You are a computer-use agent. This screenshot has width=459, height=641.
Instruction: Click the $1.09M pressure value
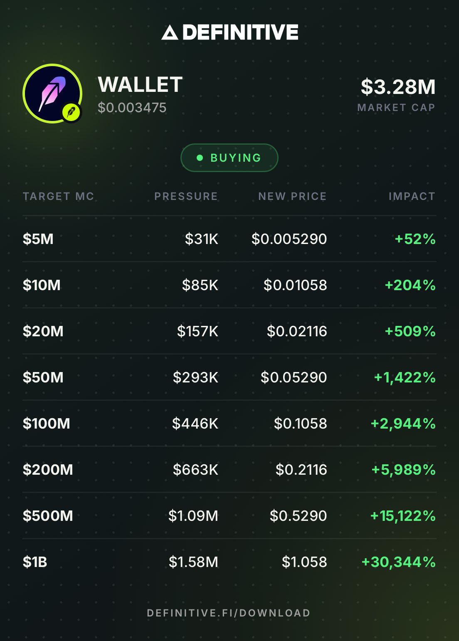(x=193, y=516)
